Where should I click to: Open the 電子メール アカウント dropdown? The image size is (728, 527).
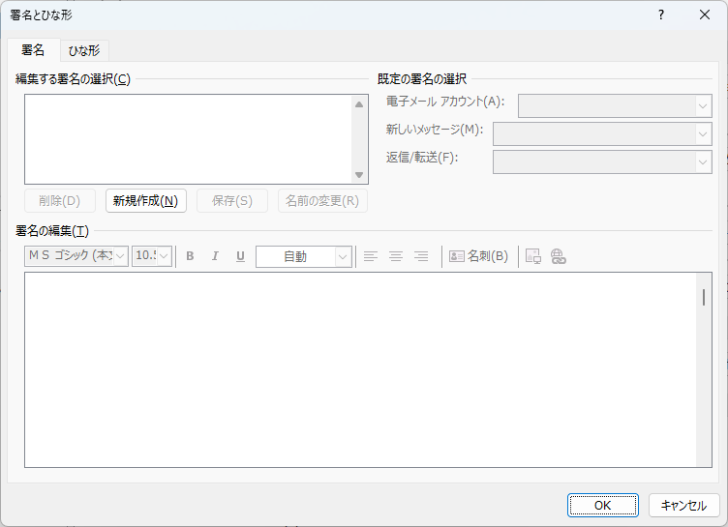click(x=703, y=105)
